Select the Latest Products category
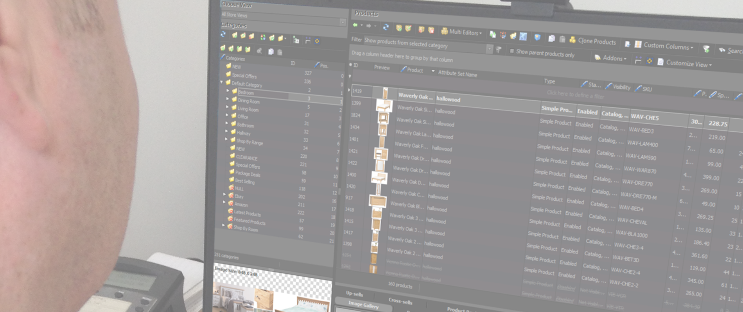The width and height of the screenshot is (743, 312). (x=247, y=213)
